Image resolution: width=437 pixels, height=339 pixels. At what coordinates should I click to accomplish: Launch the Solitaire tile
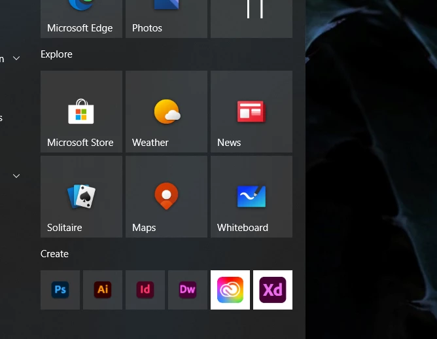pos(81,196)
